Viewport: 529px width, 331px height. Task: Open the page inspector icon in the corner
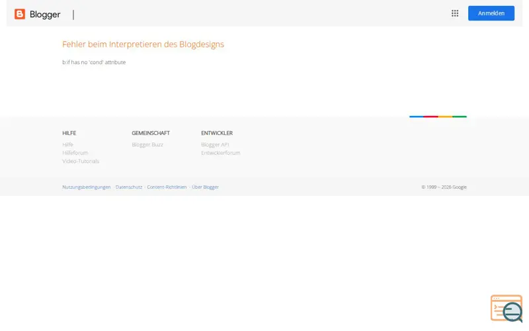coord(507,308)
